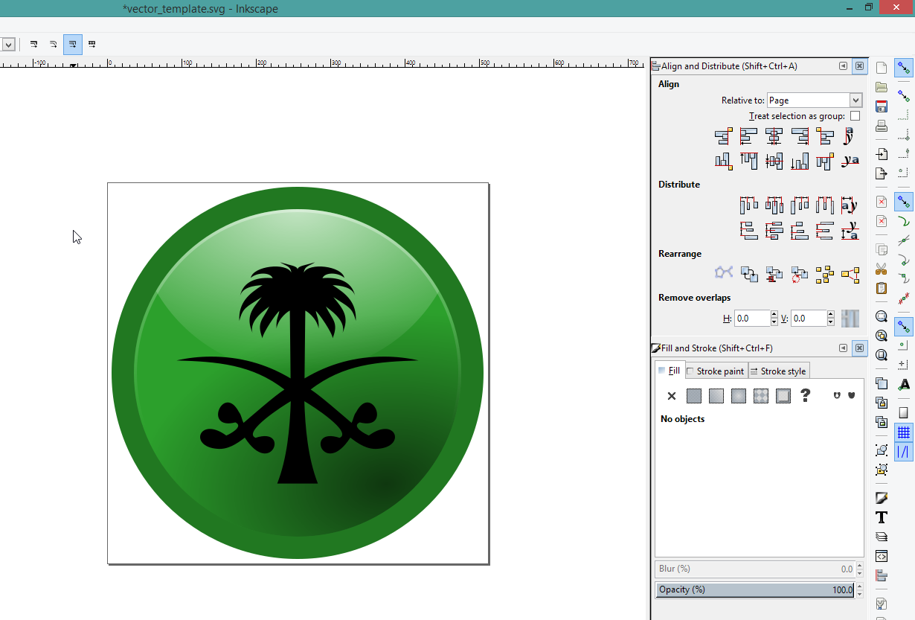This screenshot has height=620, width=915.
Task: Open the Text and Font dialog icon
Action: (882, 518)
